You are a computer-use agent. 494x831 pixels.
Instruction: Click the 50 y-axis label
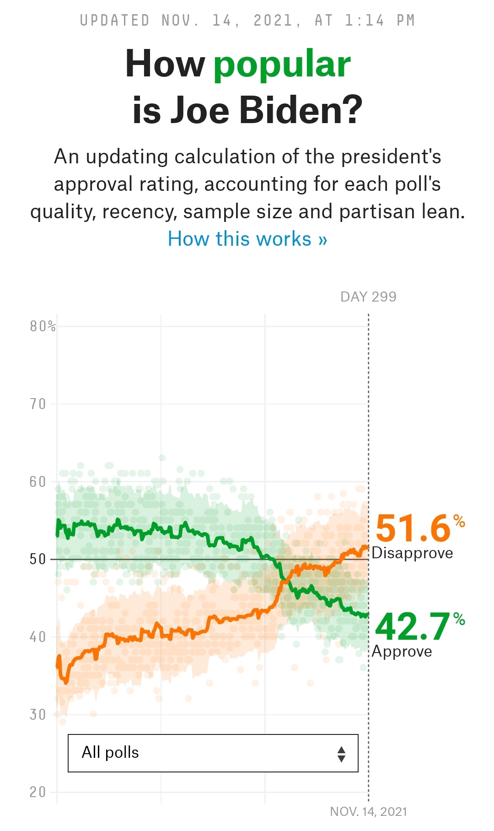38,559
